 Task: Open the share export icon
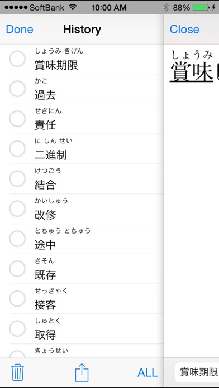tap(82, 372)
